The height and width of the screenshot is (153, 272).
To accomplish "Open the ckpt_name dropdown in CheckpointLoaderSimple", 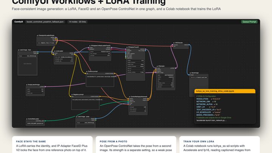I will coord(46,43).
